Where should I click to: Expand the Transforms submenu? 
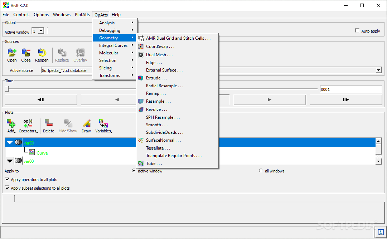115,75
